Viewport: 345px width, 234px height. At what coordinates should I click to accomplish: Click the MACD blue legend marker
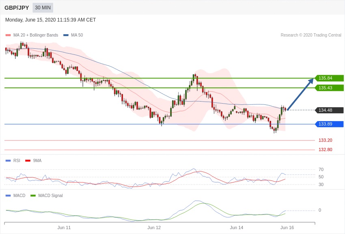[x=8, y=195]
